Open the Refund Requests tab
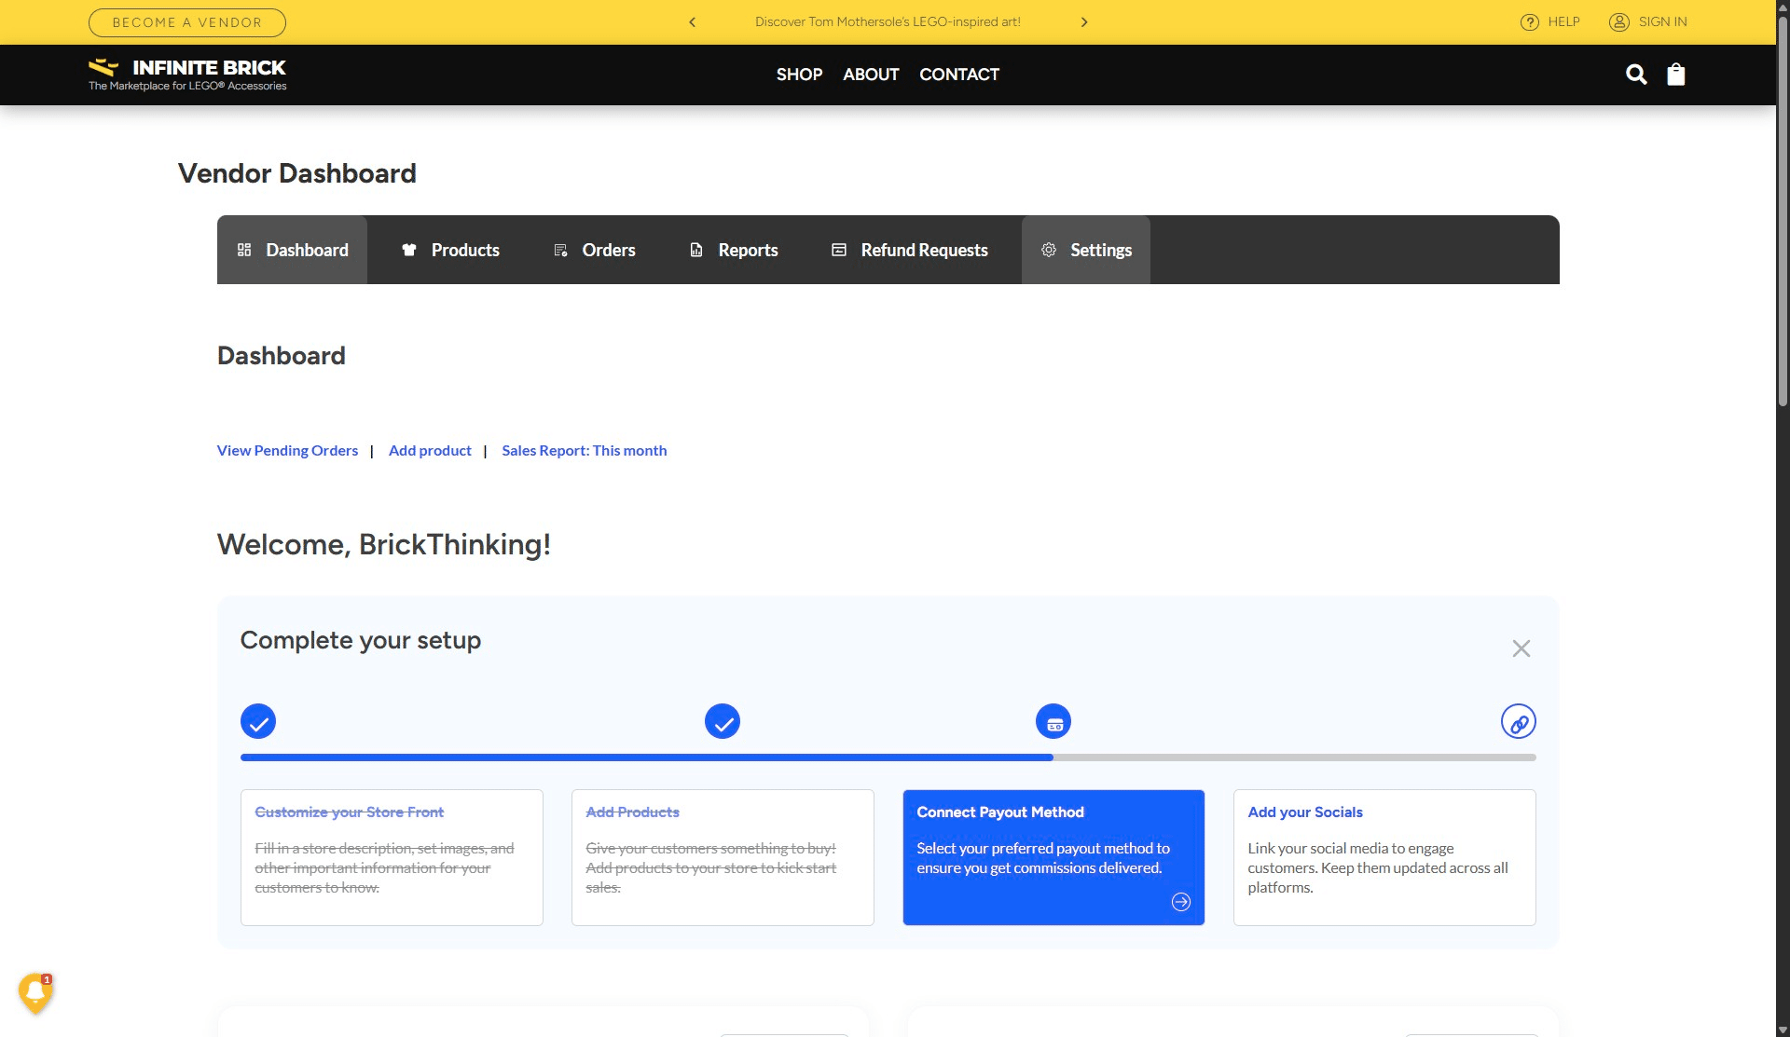This screenshot has height=1037, width=1790. coord(909,250)
